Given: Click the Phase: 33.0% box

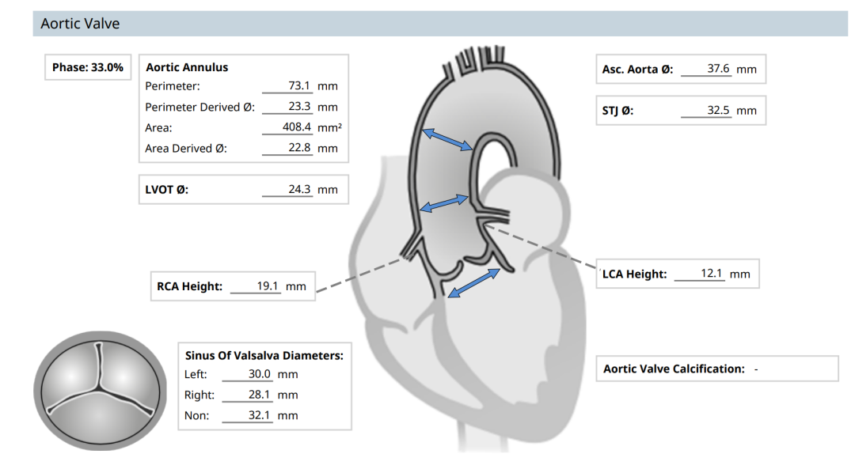Looking at the screenshot, I should click(88, 67).
